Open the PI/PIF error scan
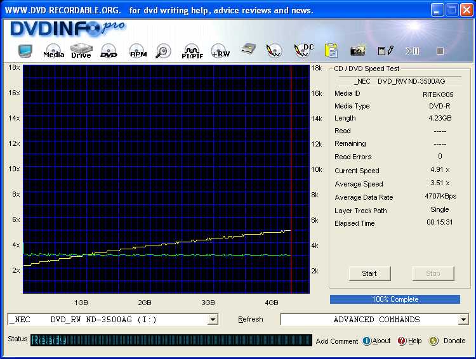476x359 pixels. click(x=192, y=51)
